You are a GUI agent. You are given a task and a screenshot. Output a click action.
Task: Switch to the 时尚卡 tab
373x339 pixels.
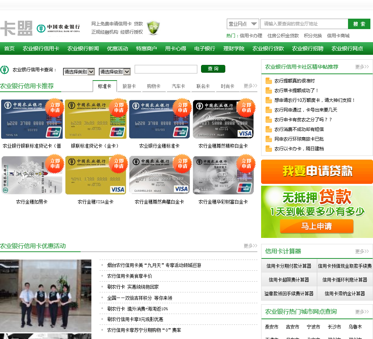click(x=228, y=87)
